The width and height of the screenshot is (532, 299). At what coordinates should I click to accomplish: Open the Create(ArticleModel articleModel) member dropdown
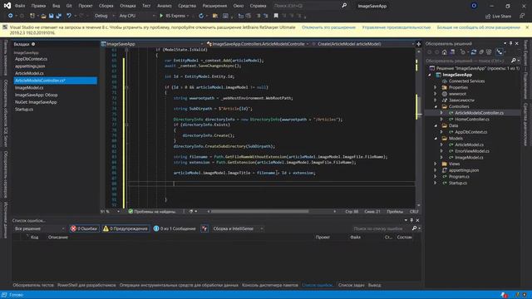362,44
